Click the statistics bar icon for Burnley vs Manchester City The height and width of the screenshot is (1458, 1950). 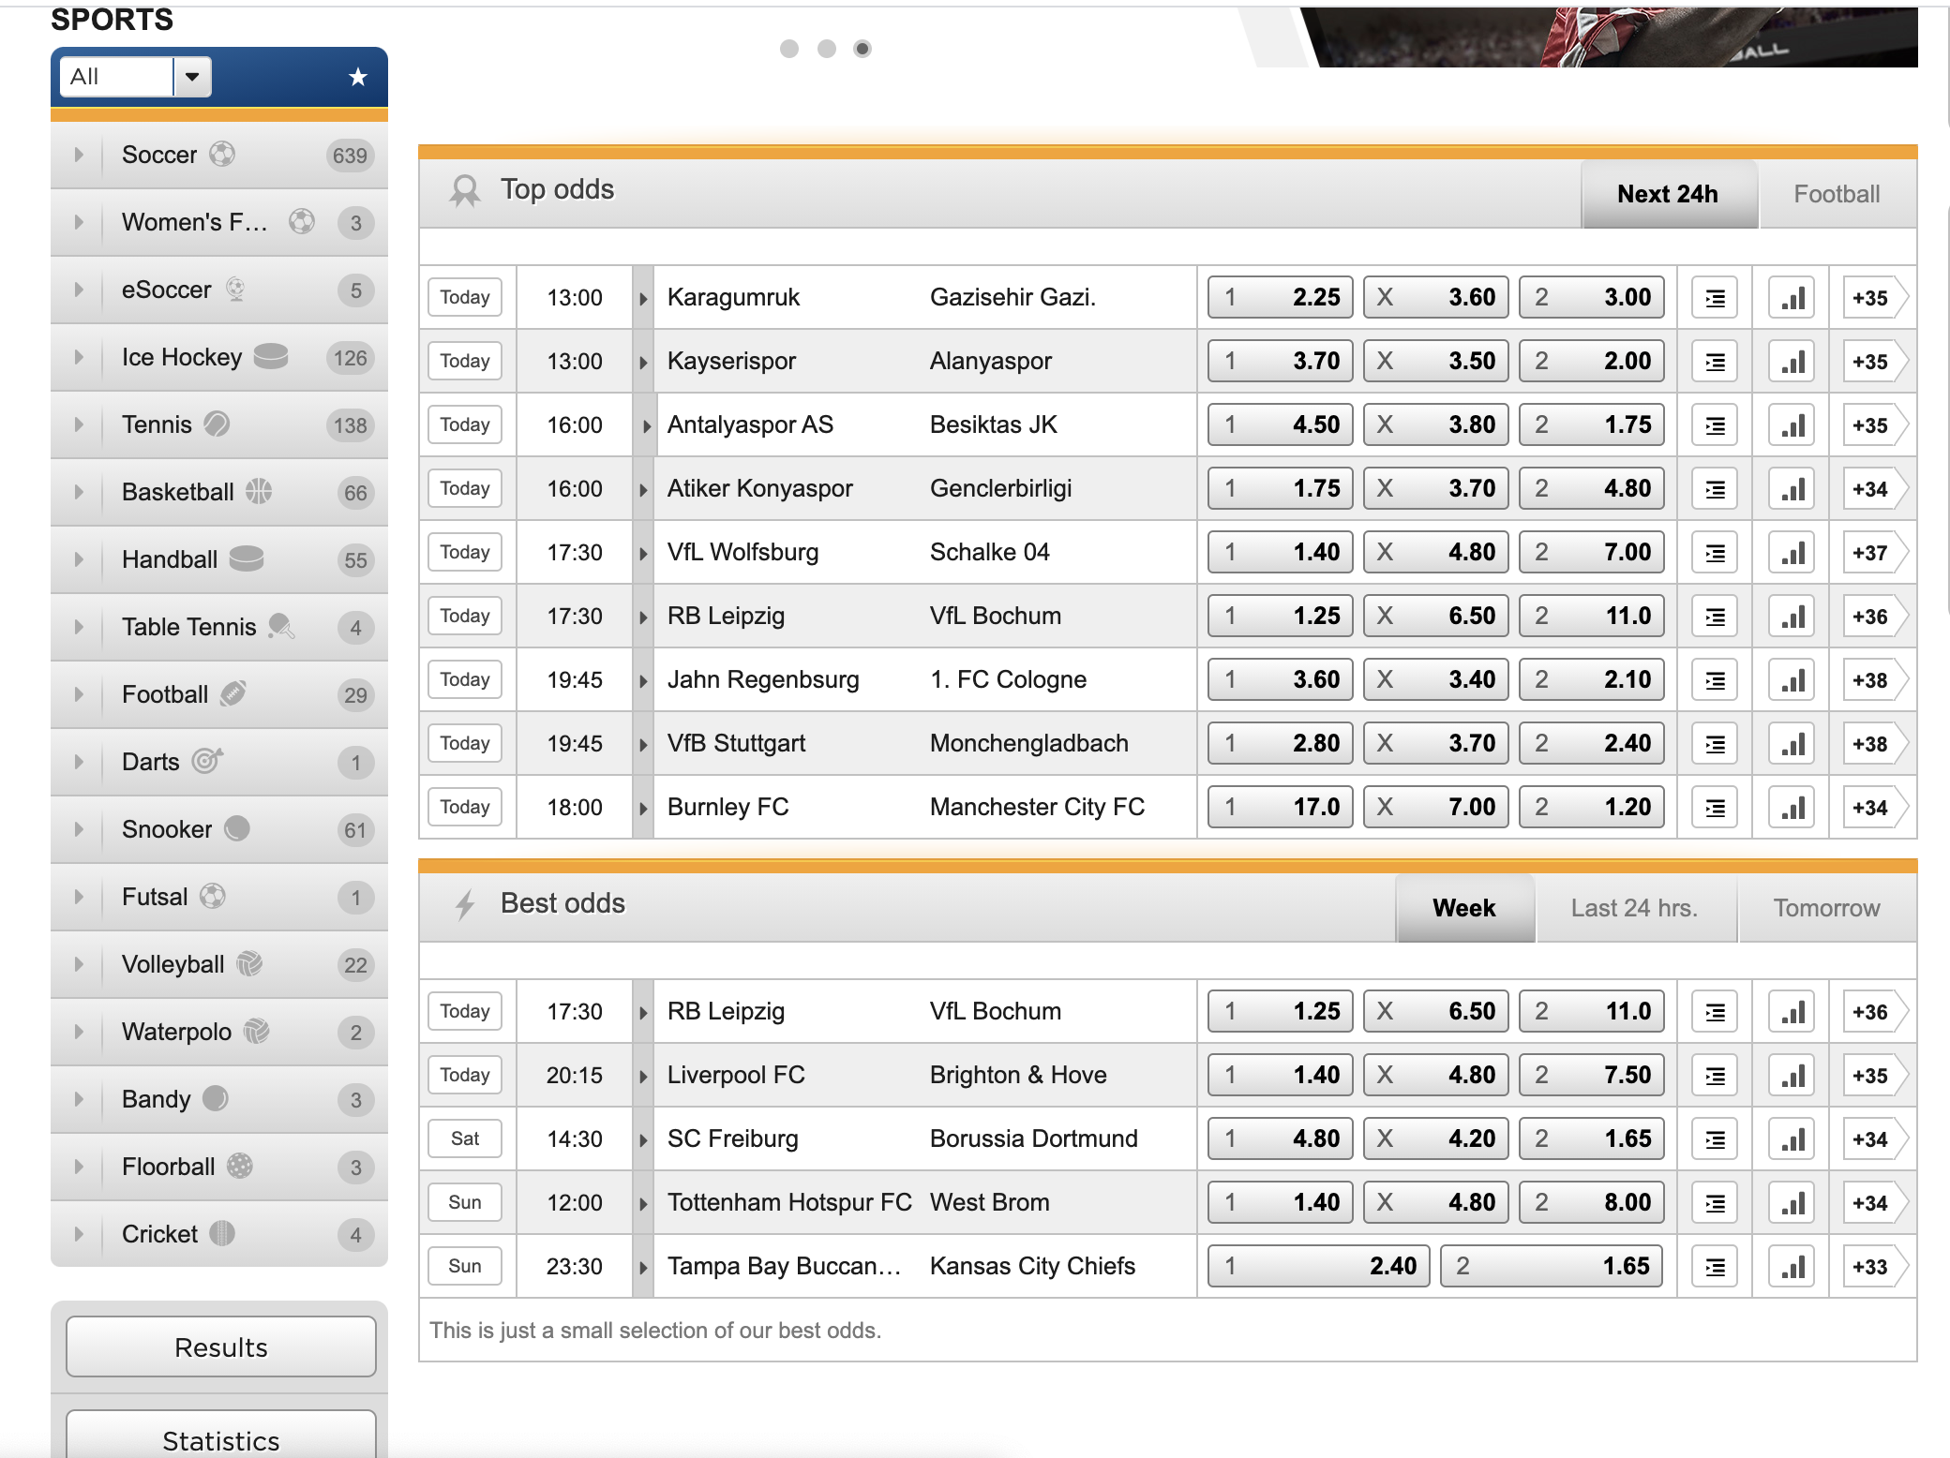pyautogui.click(x=1792, y=804)
